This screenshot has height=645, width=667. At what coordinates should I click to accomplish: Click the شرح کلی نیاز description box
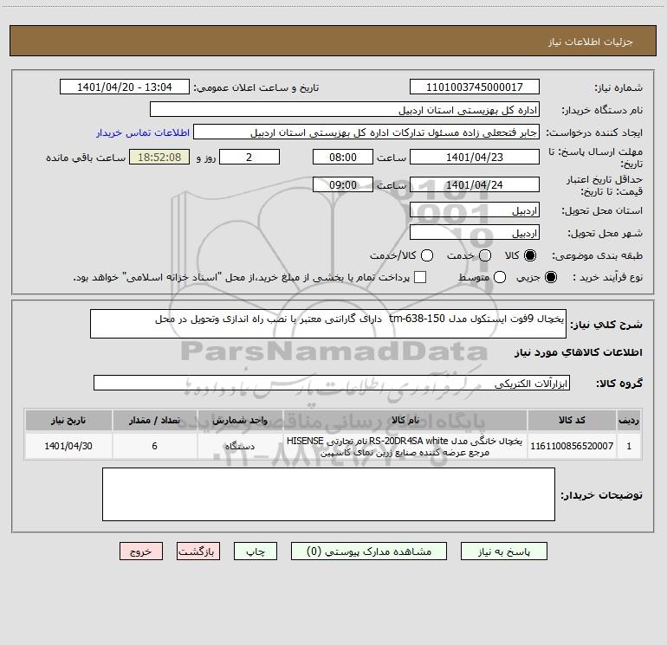click(328, 324)
